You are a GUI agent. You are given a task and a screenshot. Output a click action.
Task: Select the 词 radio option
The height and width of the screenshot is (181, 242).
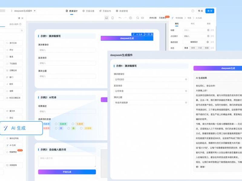coord(56,128)
